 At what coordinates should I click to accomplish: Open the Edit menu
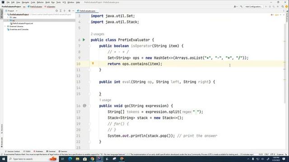[x=13, y=2]
